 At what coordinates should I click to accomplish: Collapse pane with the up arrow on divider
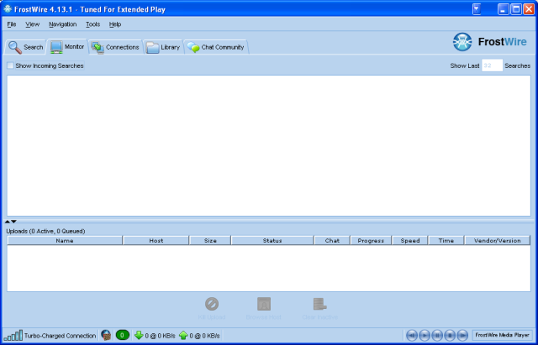point(8,222)
